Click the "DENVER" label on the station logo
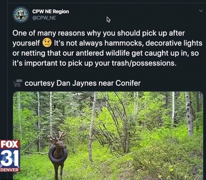206x180 pixels. (x=10, y=170)
